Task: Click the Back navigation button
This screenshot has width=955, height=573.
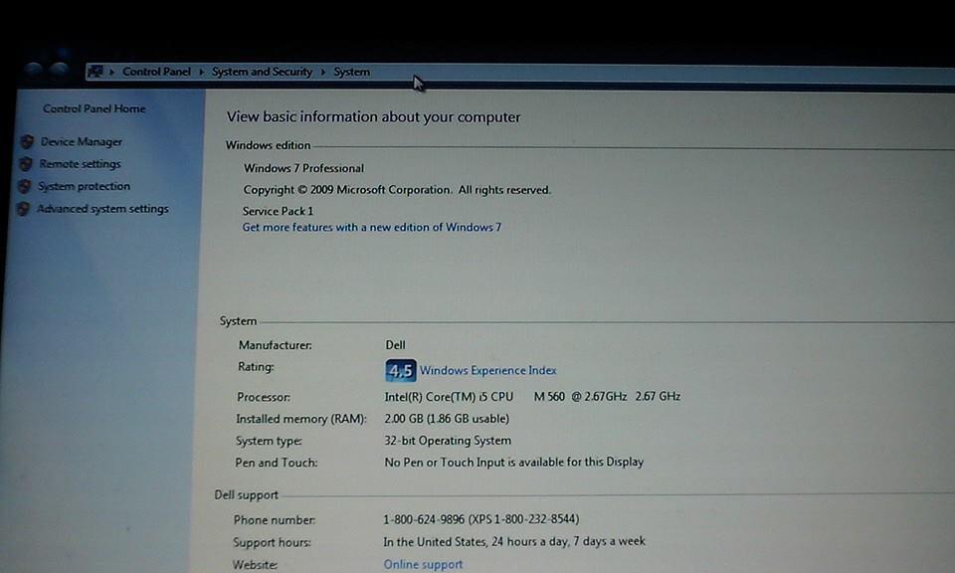Action: click(x=34, y=71)
